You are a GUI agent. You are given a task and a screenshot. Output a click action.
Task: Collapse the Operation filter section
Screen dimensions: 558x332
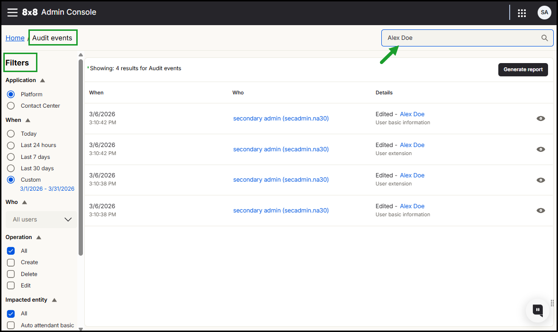coord(39,237)
